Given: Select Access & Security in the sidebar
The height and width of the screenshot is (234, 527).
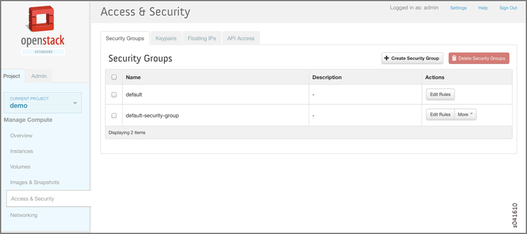Looking at the screenshot, I should coord(48,199).
